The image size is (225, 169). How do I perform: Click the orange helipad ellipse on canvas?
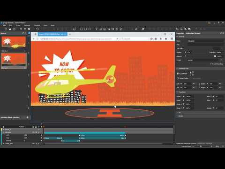click(109, 113)
